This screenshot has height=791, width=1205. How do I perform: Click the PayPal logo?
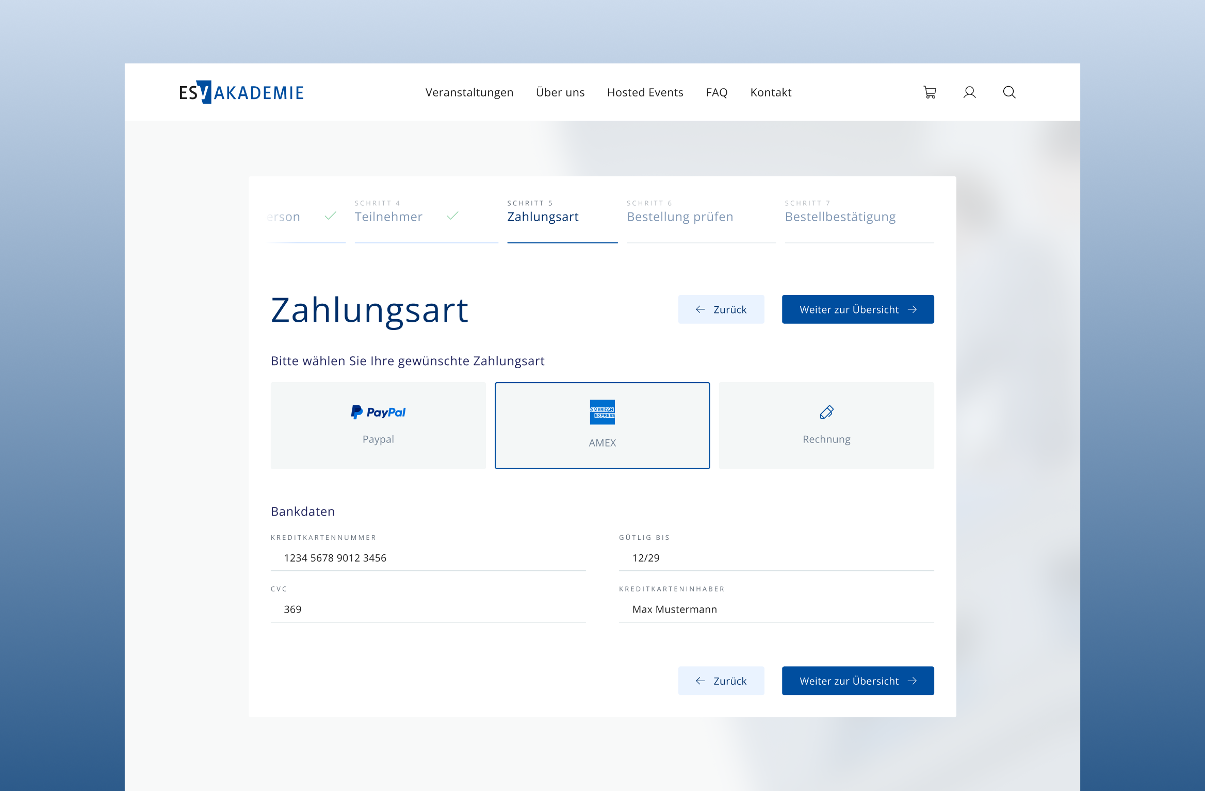378,411
